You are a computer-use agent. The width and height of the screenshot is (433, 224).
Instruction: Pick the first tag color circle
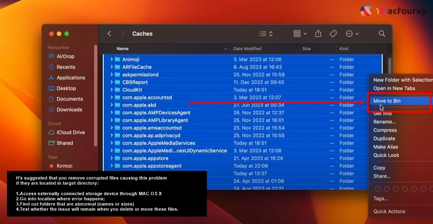tap(378, 189)
